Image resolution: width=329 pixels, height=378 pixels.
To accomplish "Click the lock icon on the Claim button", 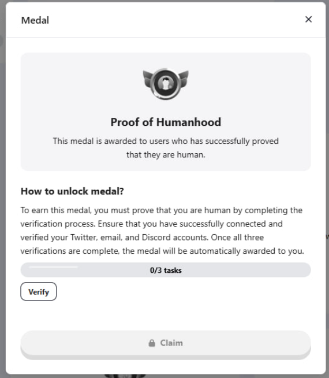I will coord(152,343).
